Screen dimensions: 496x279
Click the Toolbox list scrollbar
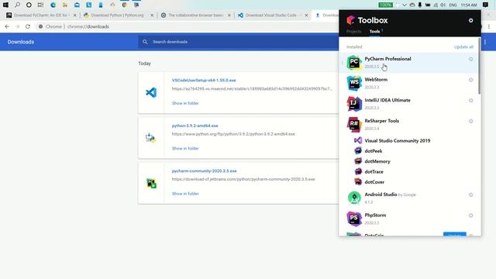pos(480,67)
